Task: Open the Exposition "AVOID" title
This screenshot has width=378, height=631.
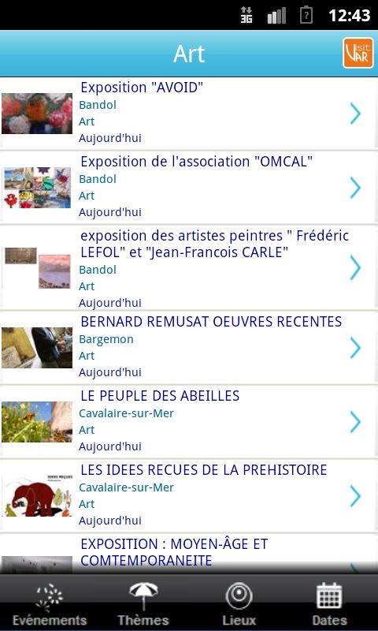Action: click(142, 88)
